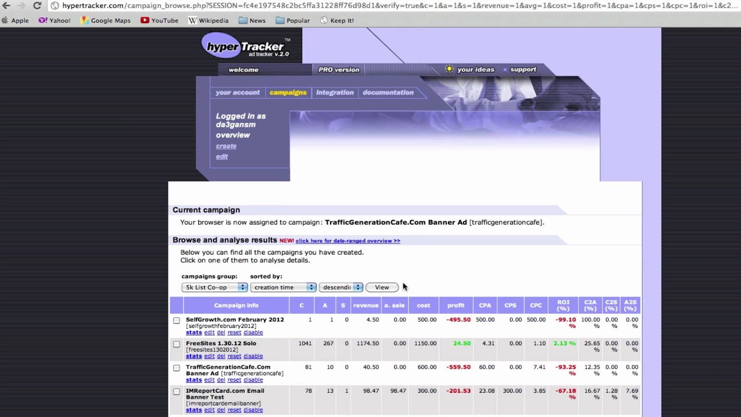Screen dimensions: 741x417
Task: Click the -495.50 profit value
Action: tap(458, 320)
